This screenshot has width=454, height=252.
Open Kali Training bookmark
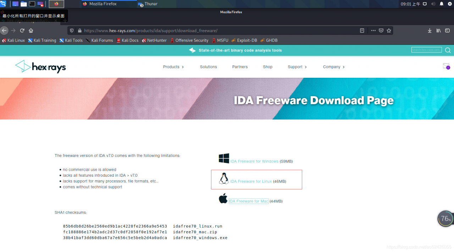[x=42, y=40]
